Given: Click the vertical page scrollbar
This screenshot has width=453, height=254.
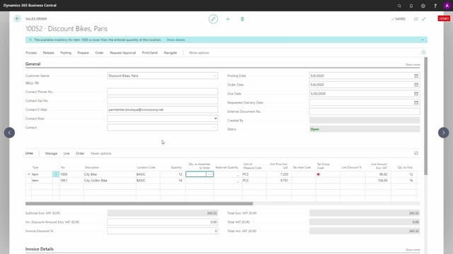Looking at the screenshot, I should [x=425, y=116].
